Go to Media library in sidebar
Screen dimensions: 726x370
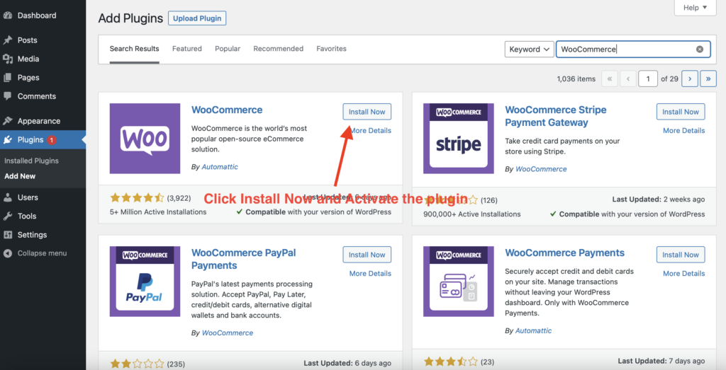point(28,59)
